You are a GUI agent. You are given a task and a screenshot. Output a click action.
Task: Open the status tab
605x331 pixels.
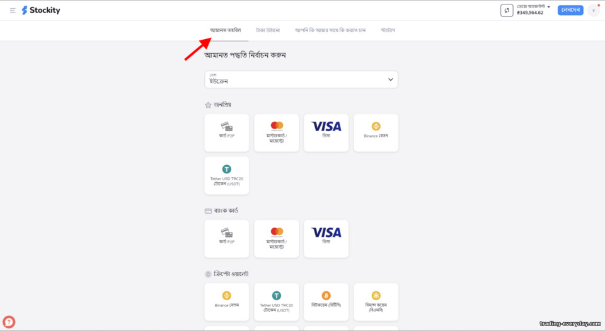click(388, 30)
